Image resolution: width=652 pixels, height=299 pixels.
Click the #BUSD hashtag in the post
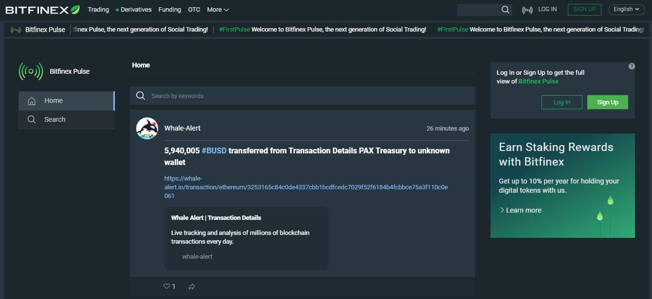pyautogui.click(x=214, y=150)
